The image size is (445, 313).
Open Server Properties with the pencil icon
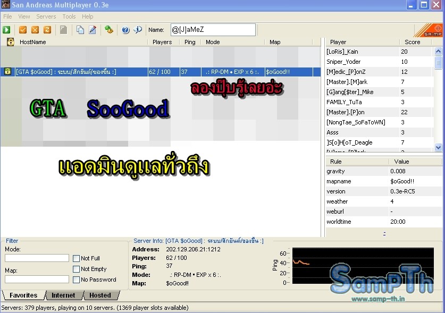pyautogui.click(x=93, y=30)
